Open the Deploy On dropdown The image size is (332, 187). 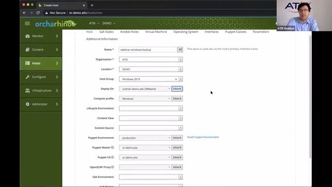coord(145,89)
